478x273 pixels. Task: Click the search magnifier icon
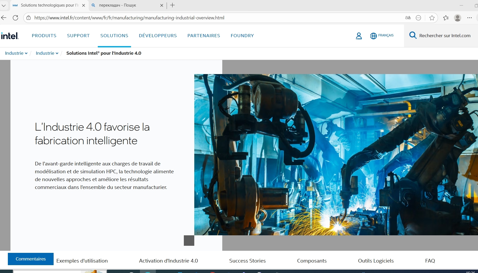(413, 35)
